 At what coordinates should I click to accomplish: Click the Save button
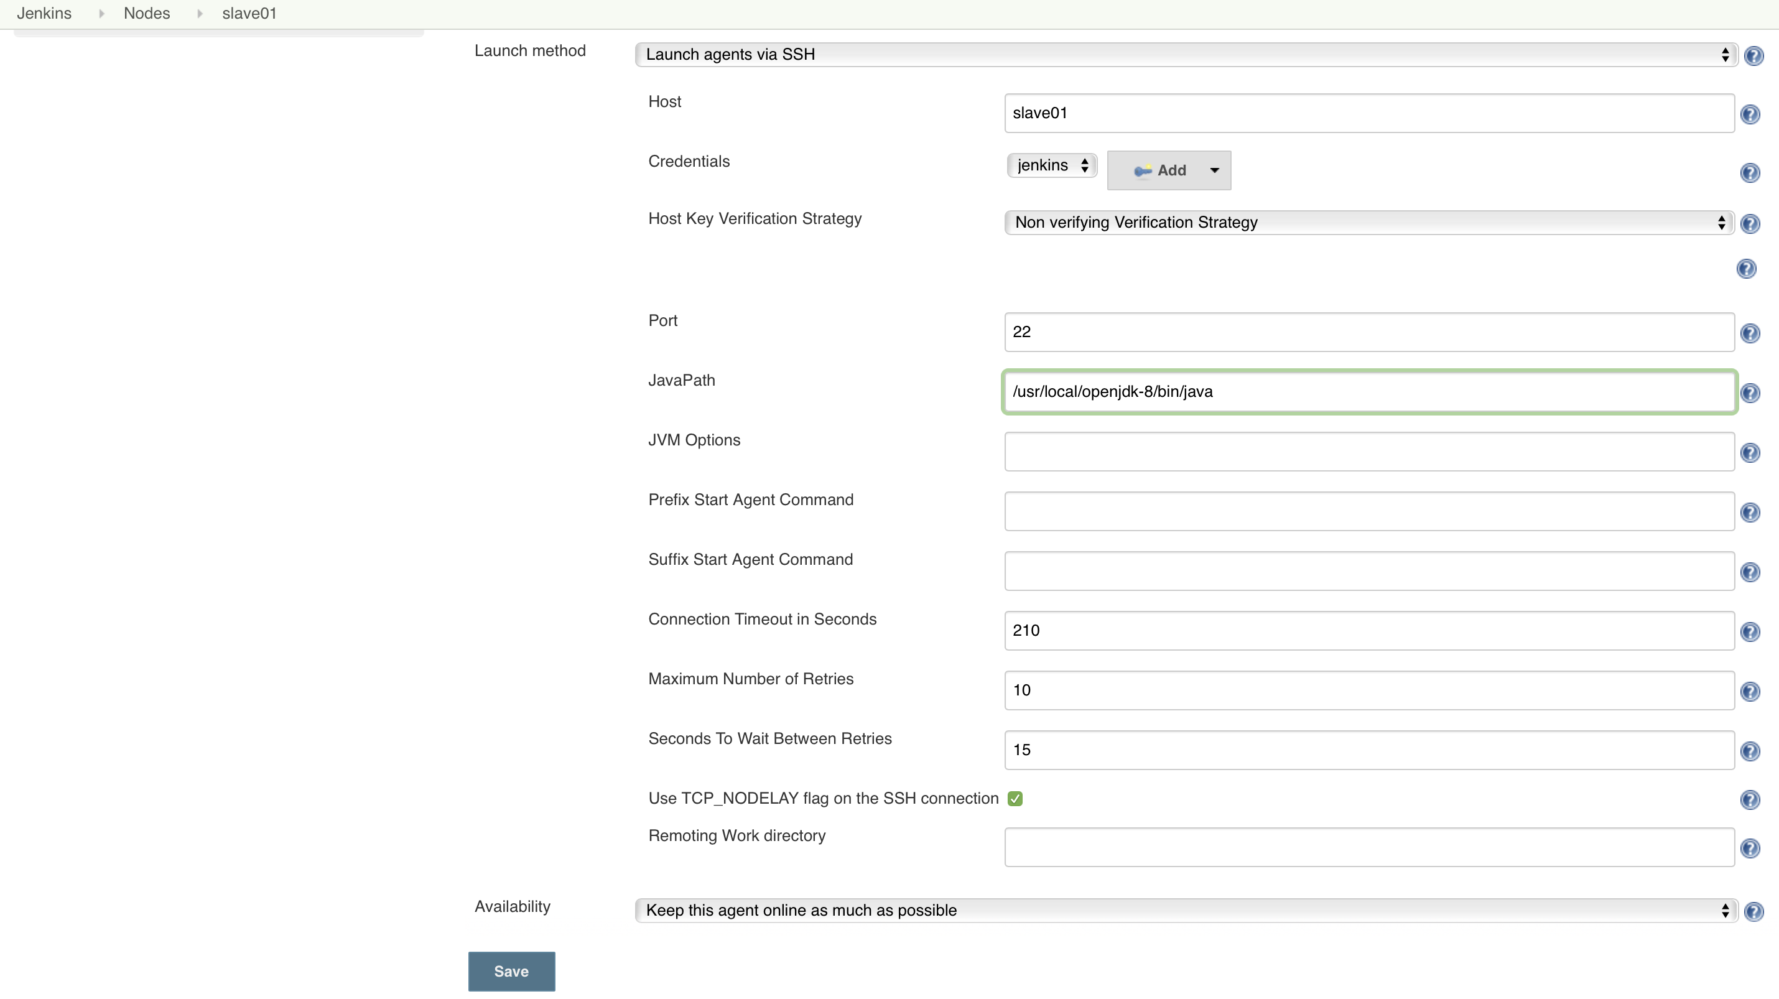click(x=511, y=970)
